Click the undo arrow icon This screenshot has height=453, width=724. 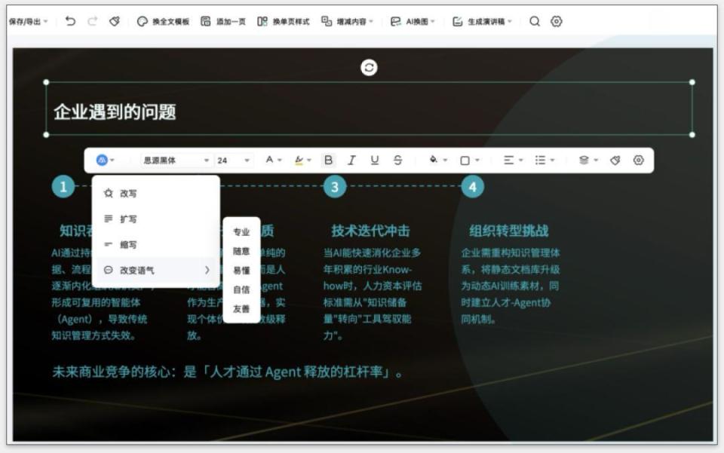coord(69,22)
